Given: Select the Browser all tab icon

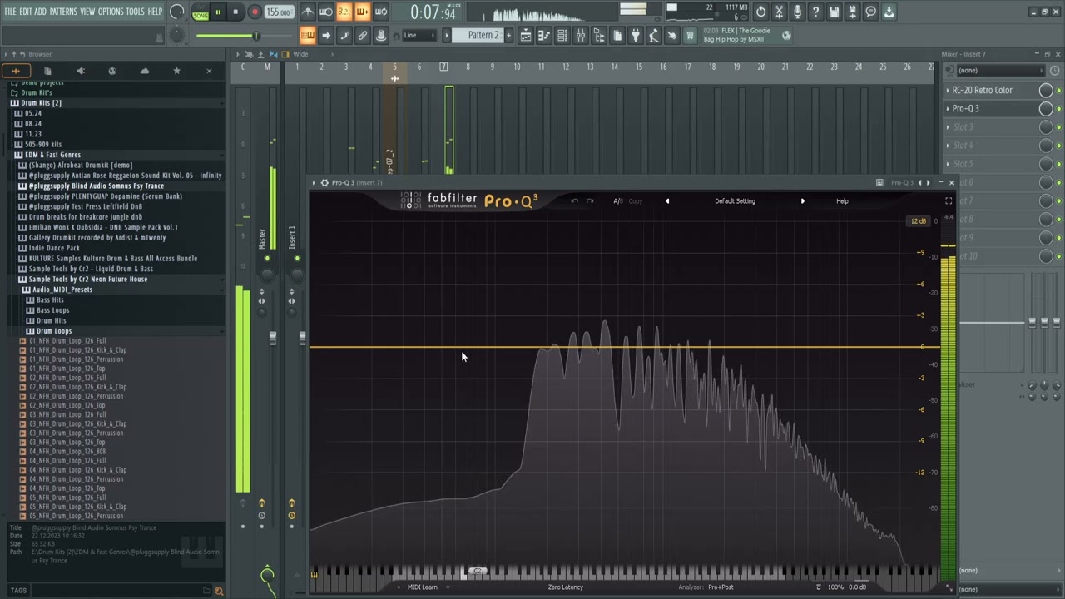Looking at the screenshot, I should [x=15, y=71].
